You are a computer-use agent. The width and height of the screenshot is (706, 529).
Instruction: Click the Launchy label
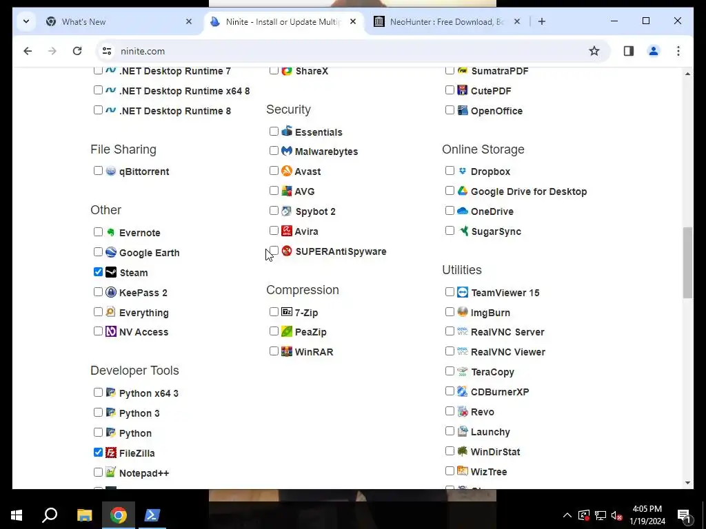tap(490, 432)
